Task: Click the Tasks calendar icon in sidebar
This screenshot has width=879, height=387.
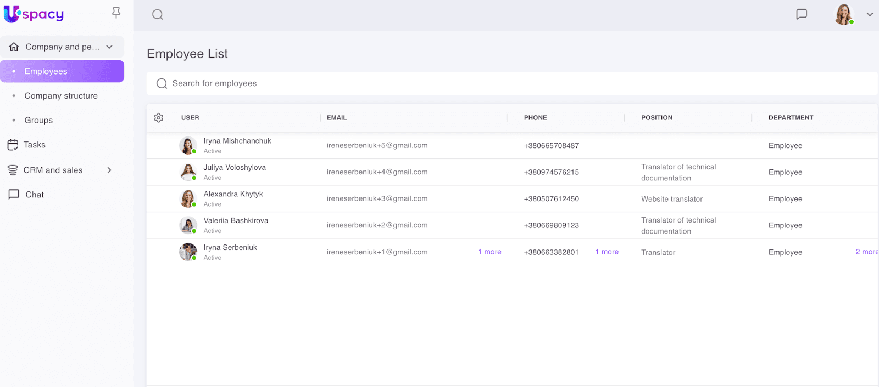Action: [x=13, y=145]
